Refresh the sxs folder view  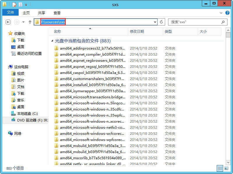(x=161, y=22)
